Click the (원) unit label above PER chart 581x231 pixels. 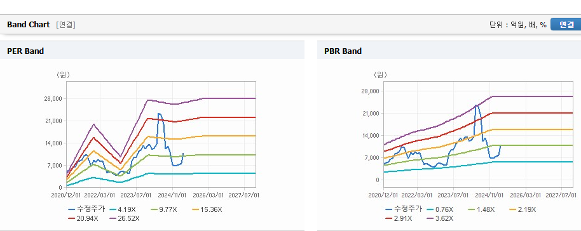coord(63,75)
